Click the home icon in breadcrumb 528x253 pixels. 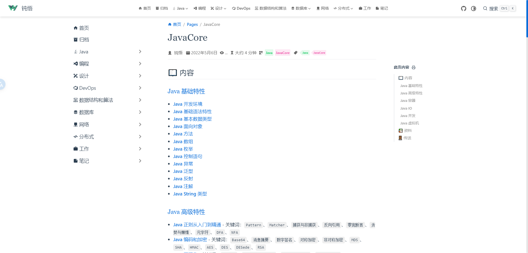coord(170,25)
